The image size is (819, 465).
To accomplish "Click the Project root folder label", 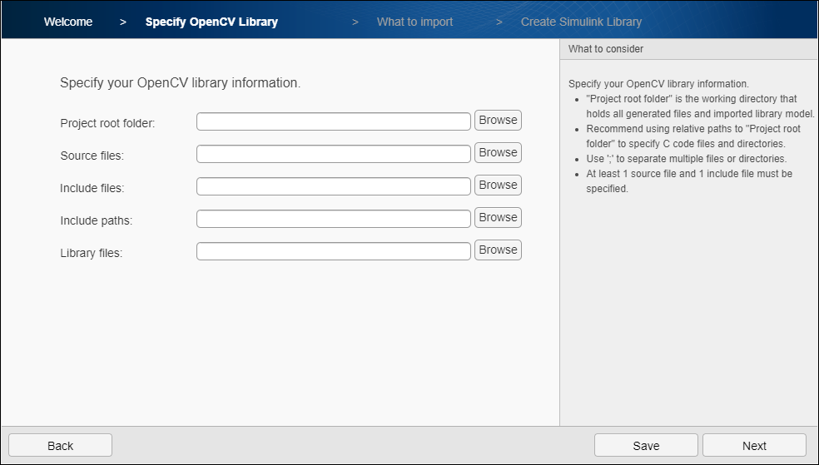I will [x=107, y=123].
